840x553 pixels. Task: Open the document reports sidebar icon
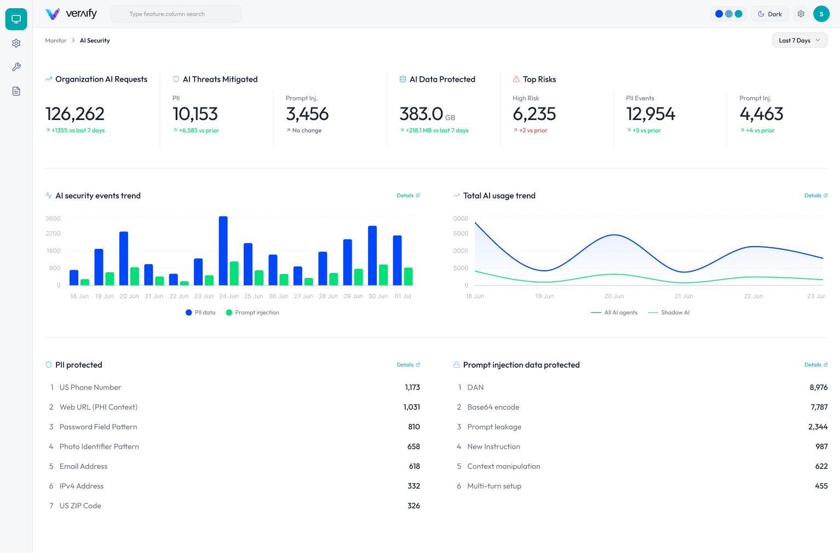(x=16, y=91)
